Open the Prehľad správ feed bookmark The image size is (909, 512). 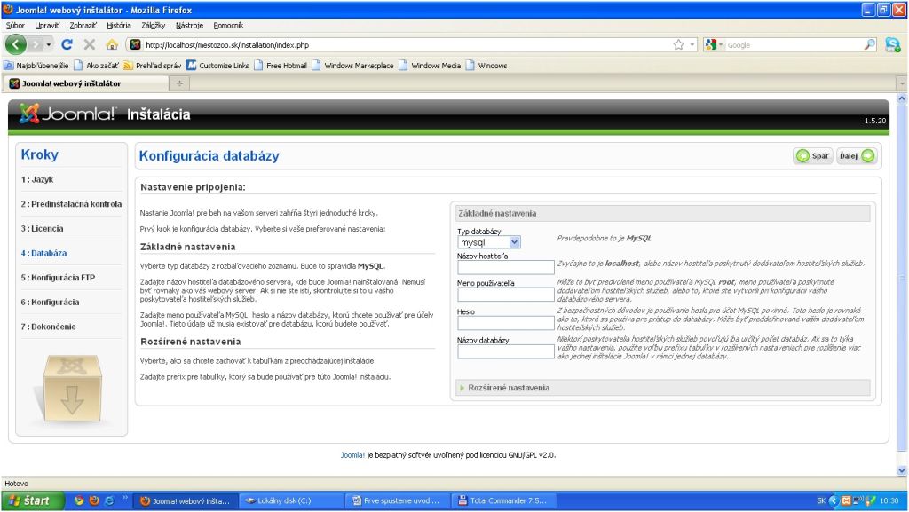click(x=152, y=66)
